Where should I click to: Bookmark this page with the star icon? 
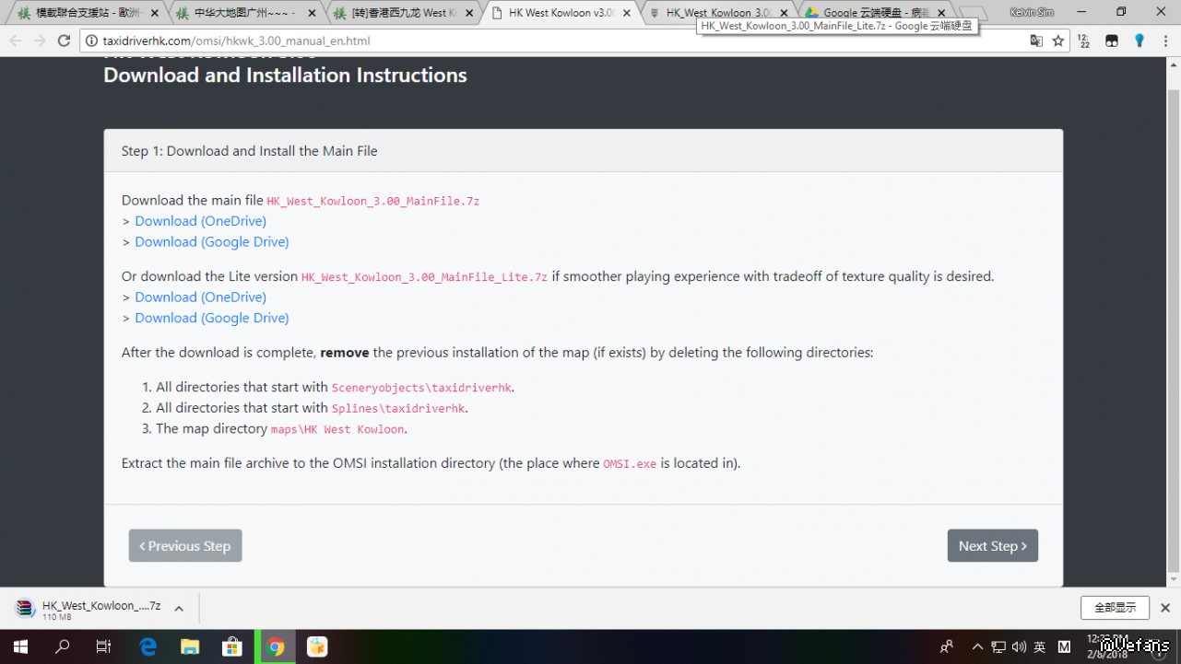1058,41
